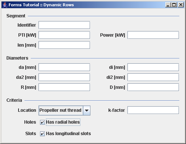Click the Segment section heading

(16, 16)
